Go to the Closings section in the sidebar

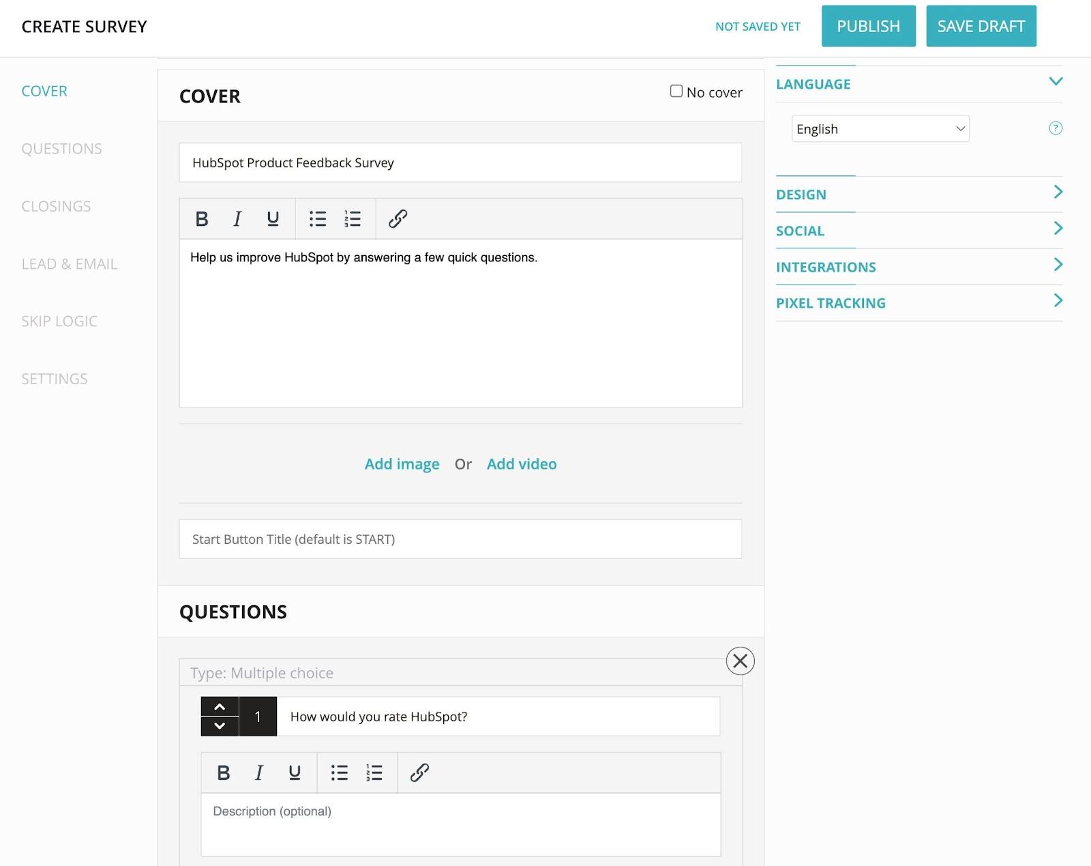[56, 206]
